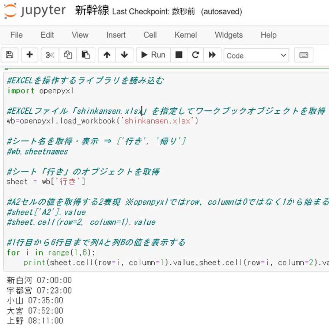Click the #A2セルの値を取得する2表現 comment line
This screenshot has height=329, width=329.
click(168, 202)
